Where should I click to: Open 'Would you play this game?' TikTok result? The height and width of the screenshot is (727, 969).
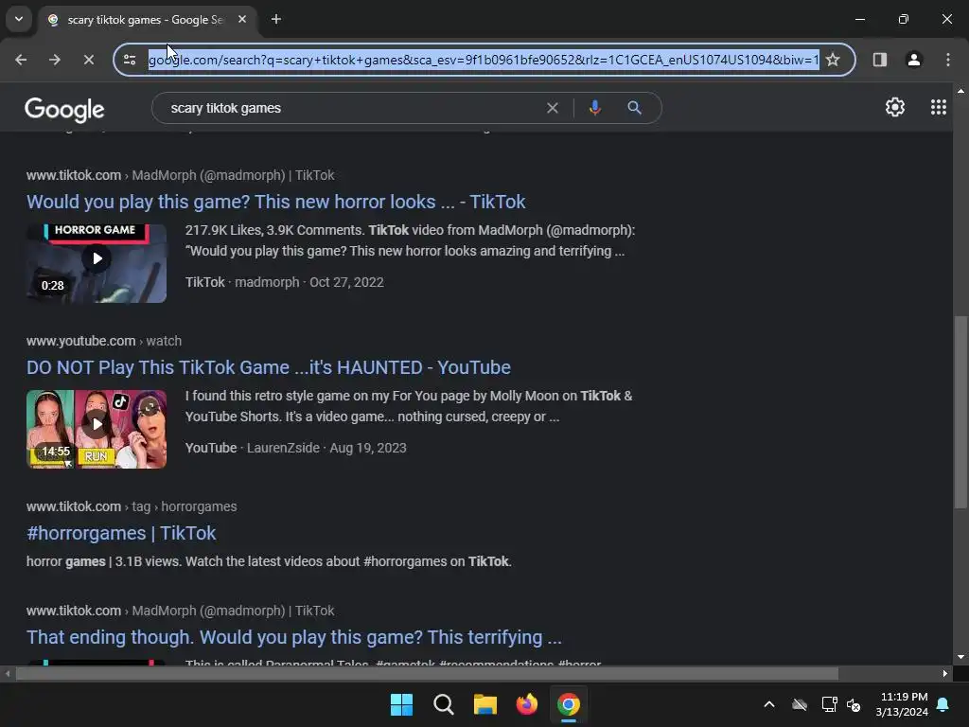click(275, 202)
